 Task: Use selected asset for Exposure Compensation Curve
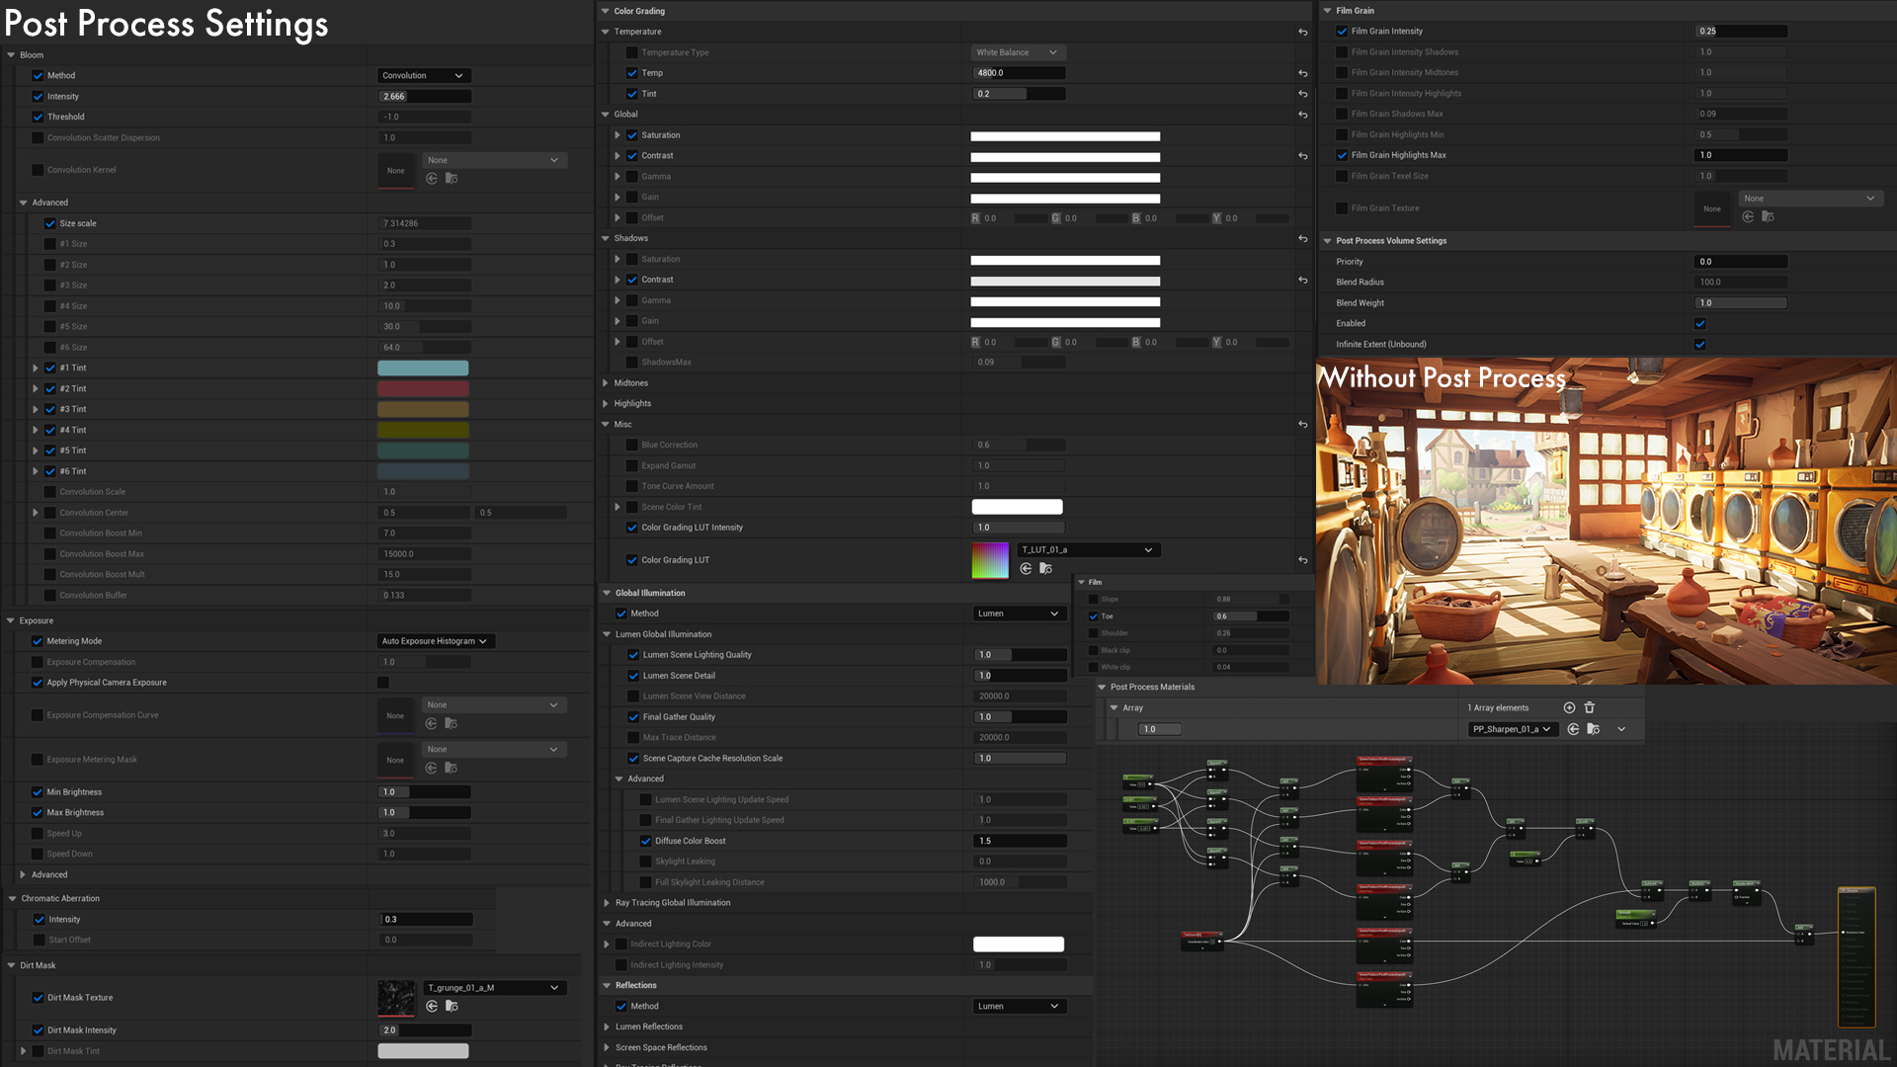432,723
